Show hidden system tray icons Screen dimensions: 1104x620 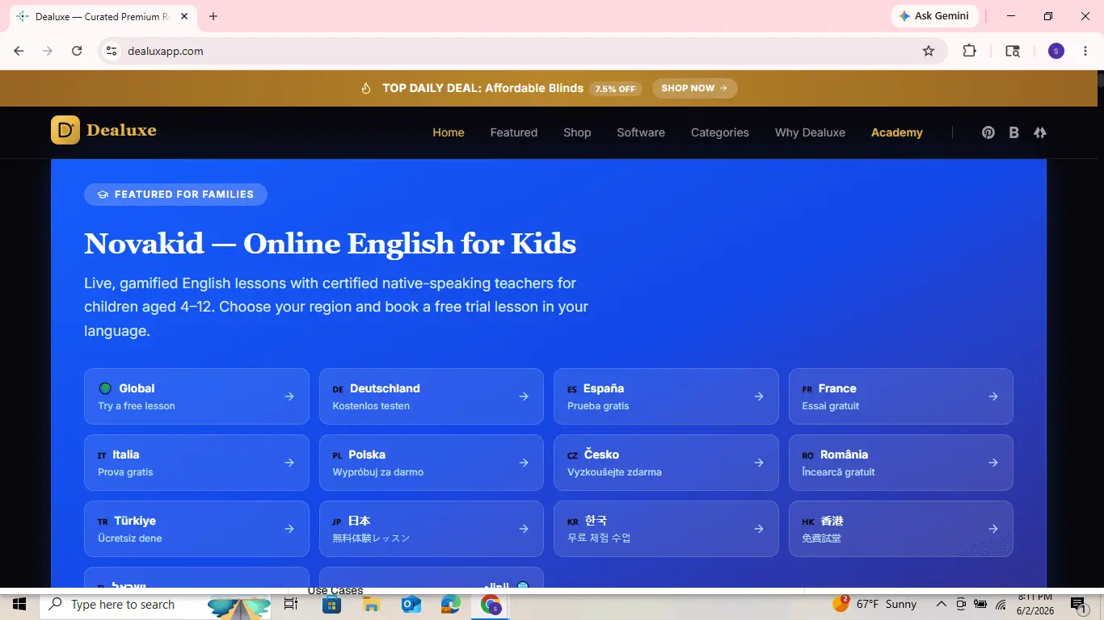click(942, 604)
